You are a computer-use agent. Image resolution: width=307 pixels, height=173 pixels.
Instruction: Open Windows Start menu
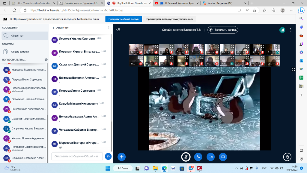tap(108, 168)
